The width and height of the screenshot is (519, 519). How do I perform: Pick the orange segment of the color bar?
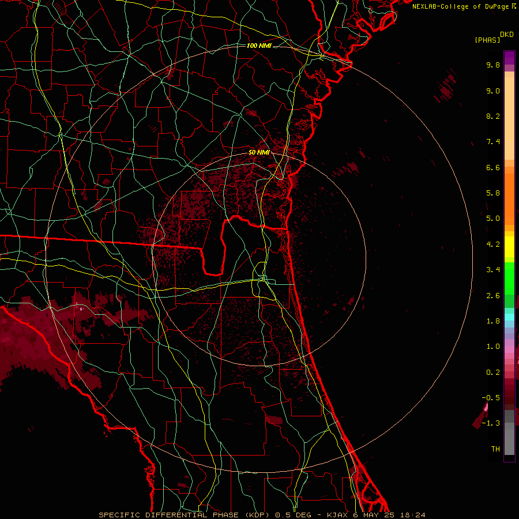(x=509, y=198)
